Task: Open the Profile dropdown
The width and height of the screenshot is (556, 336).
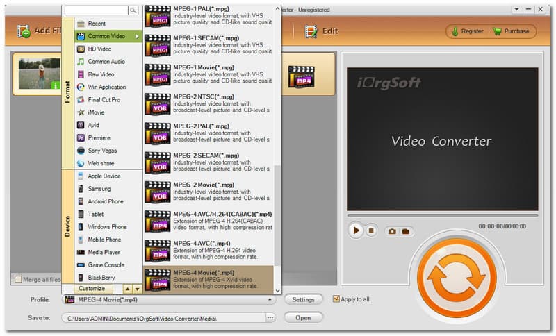Action: (169, 300)
